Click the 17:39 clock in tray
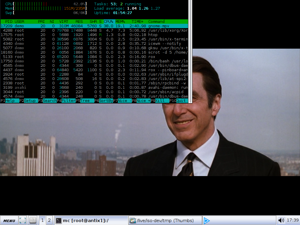Viewport: 300px width, 225px height. pos(293,220)
